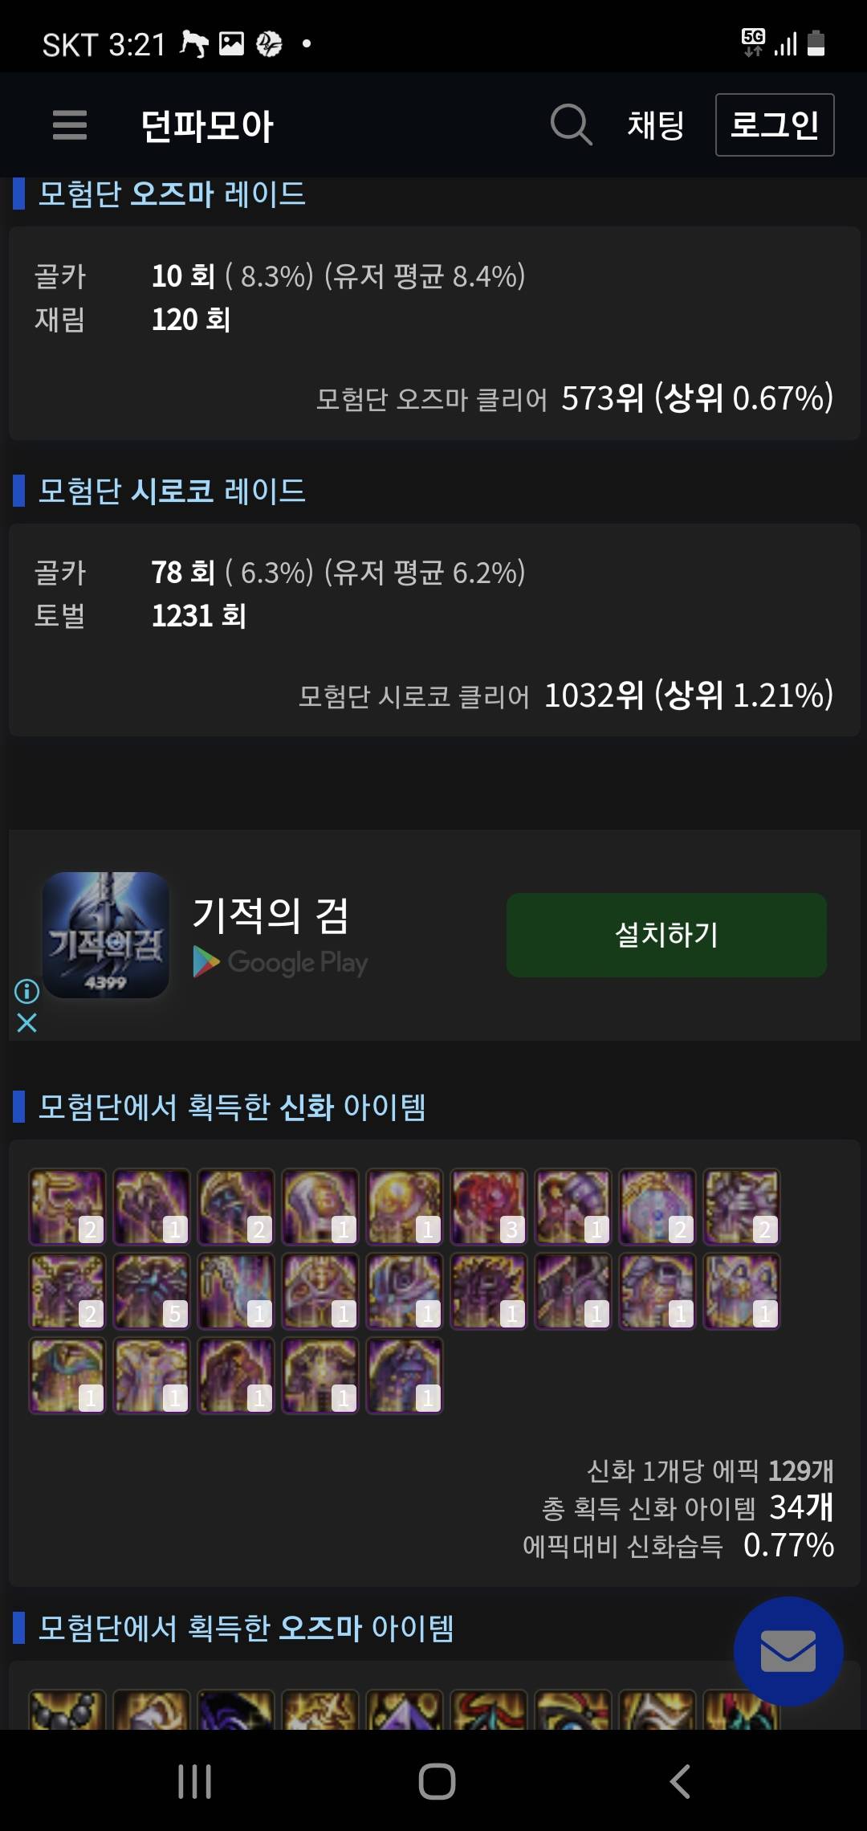This screenshot has width=867, height=1831.
Task: Open the 채팅 menu item
Action: coord(655,125)
